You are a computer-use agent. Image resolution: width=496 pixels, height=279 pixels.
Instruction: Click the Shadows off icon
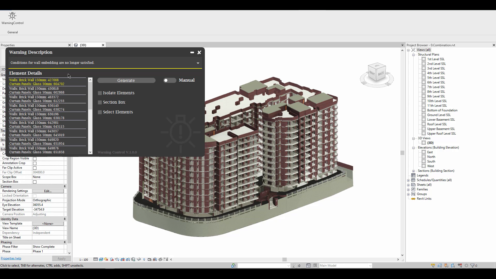112,259
